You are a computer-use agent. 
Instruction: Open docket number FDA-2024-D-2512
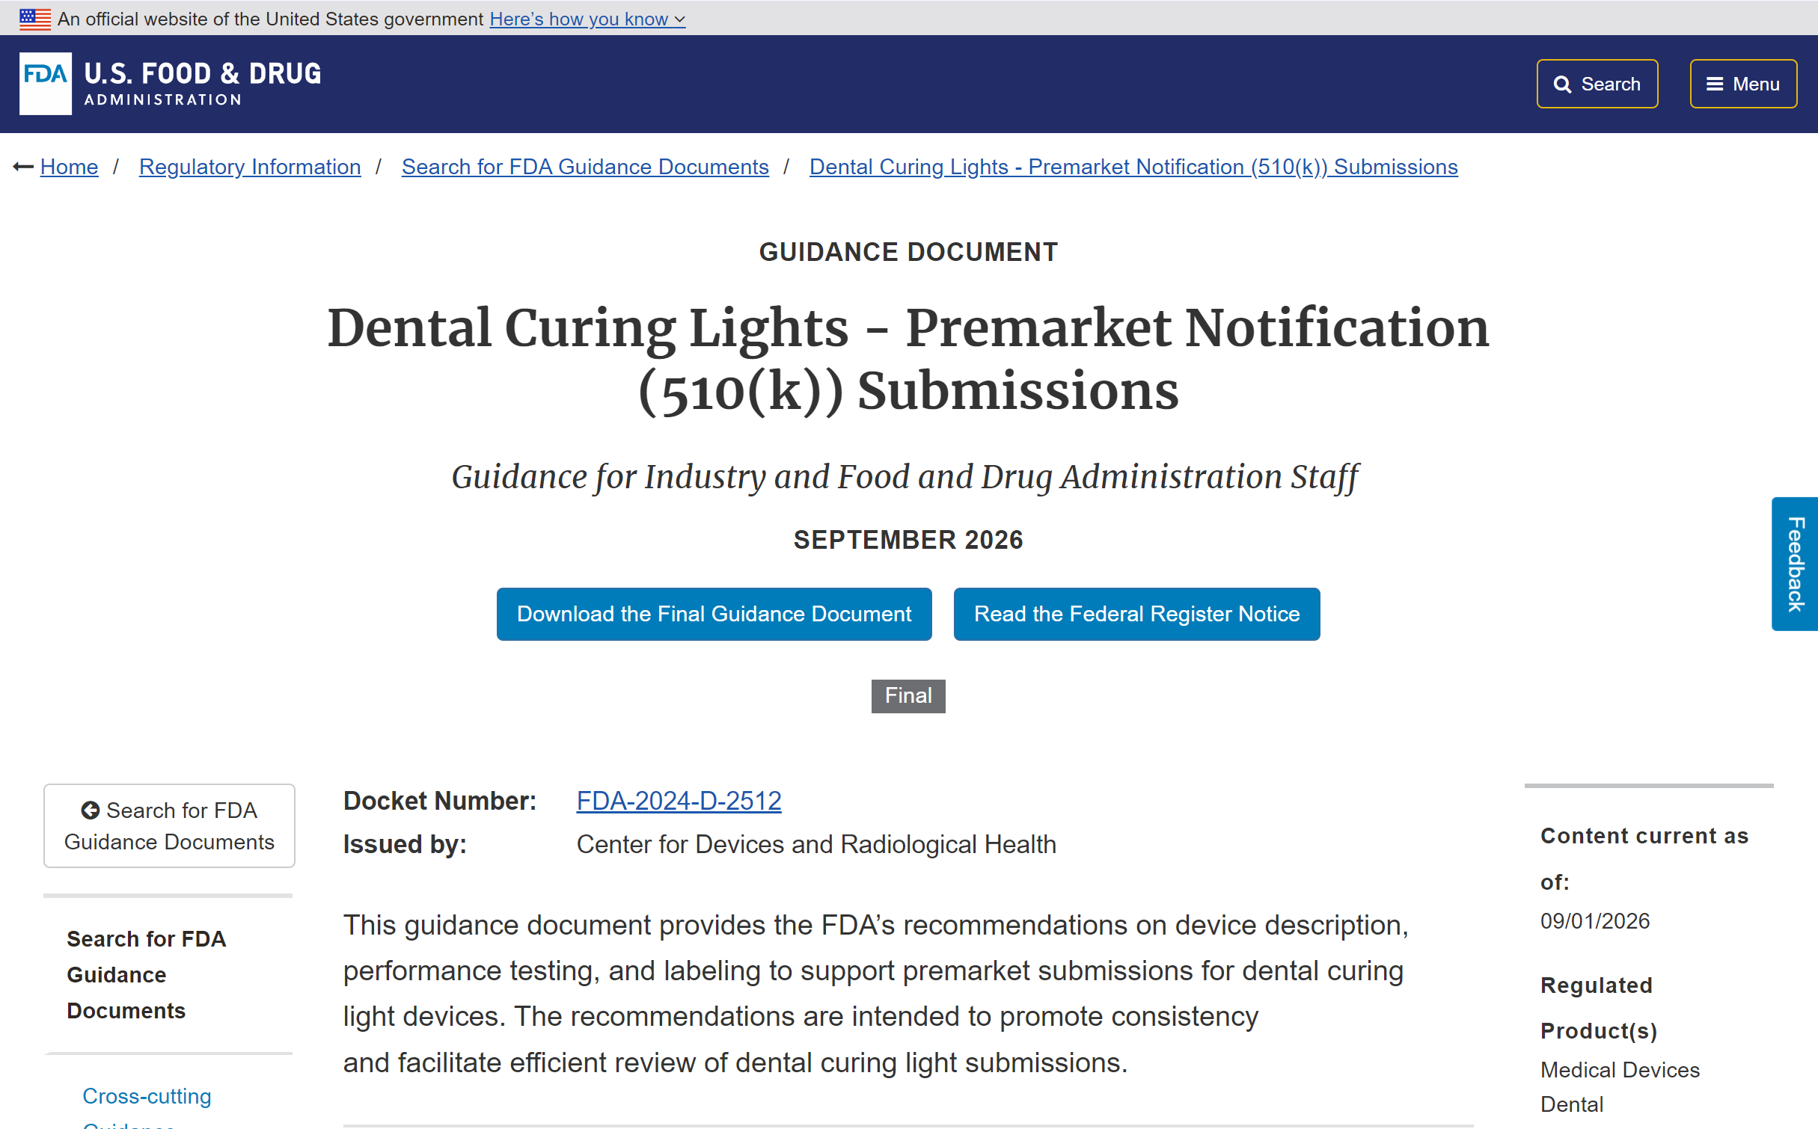(x=679, y=801)
